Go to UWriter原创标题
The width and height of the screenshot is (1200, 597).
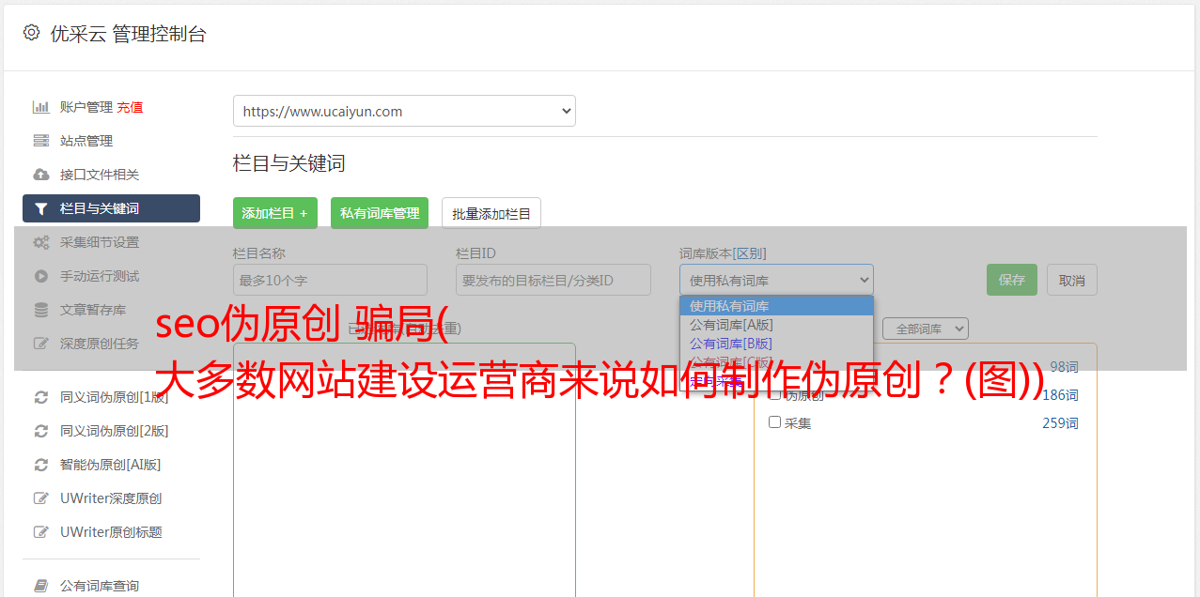[111, 532]
